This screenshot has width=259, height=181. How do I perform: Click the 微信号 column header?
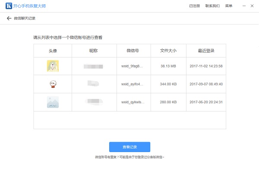click(x=133, y=51)
